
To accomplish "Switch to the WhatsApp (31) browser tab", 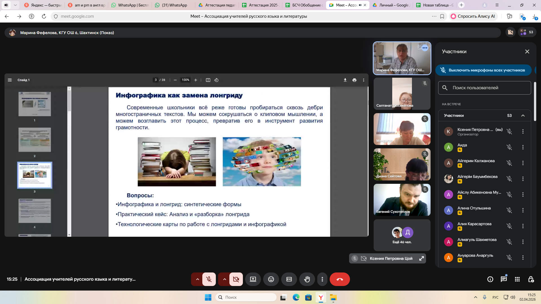I will click(174, 5).
